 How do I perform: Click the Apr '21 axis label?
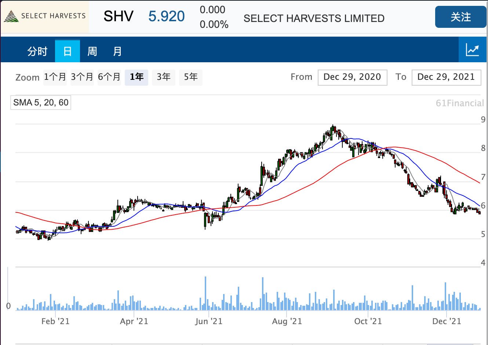click(134, 321)
